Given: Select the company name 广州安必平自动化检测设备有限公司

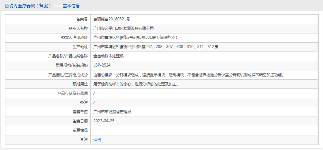Looking at the screenshot, I should (123, 28).
